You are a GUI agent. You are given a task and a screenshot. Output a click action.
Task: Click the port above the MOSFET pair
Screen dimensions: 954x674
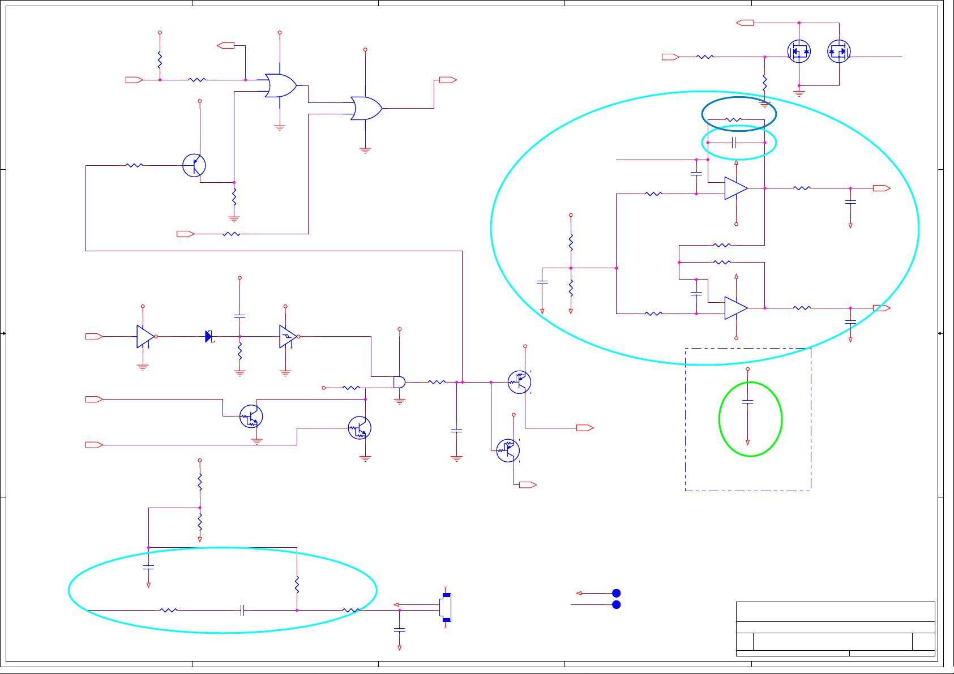tap(745, 23)
